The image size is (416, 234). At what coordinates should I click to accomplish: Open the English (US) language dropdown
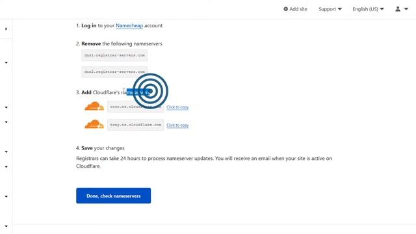[368, 9]
